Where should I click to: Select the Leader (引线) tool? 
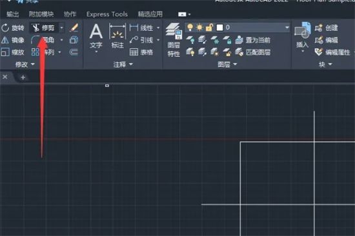click(142, 40)
